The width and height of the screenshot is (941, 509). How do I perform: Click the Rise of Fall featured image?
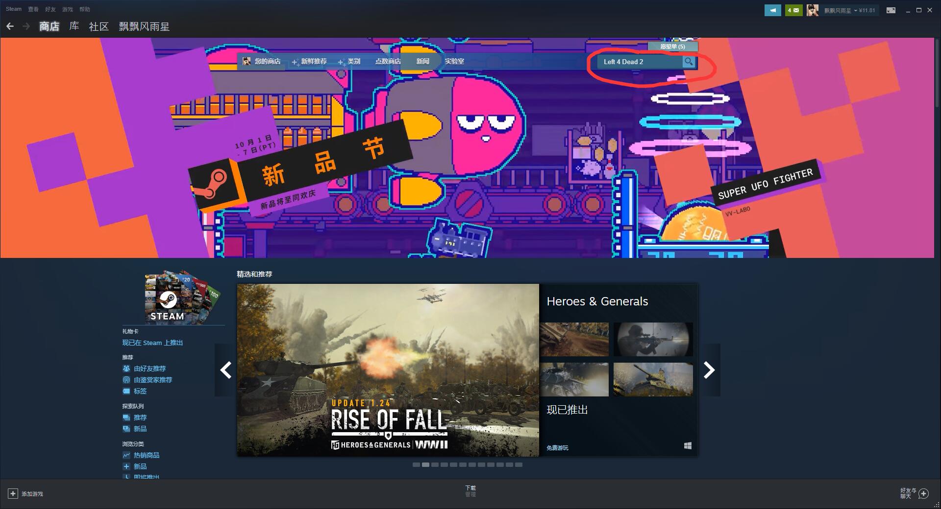coord(388,370)
